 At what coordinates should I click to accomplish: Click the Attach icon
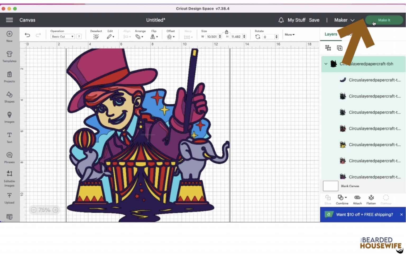point(357,199)
